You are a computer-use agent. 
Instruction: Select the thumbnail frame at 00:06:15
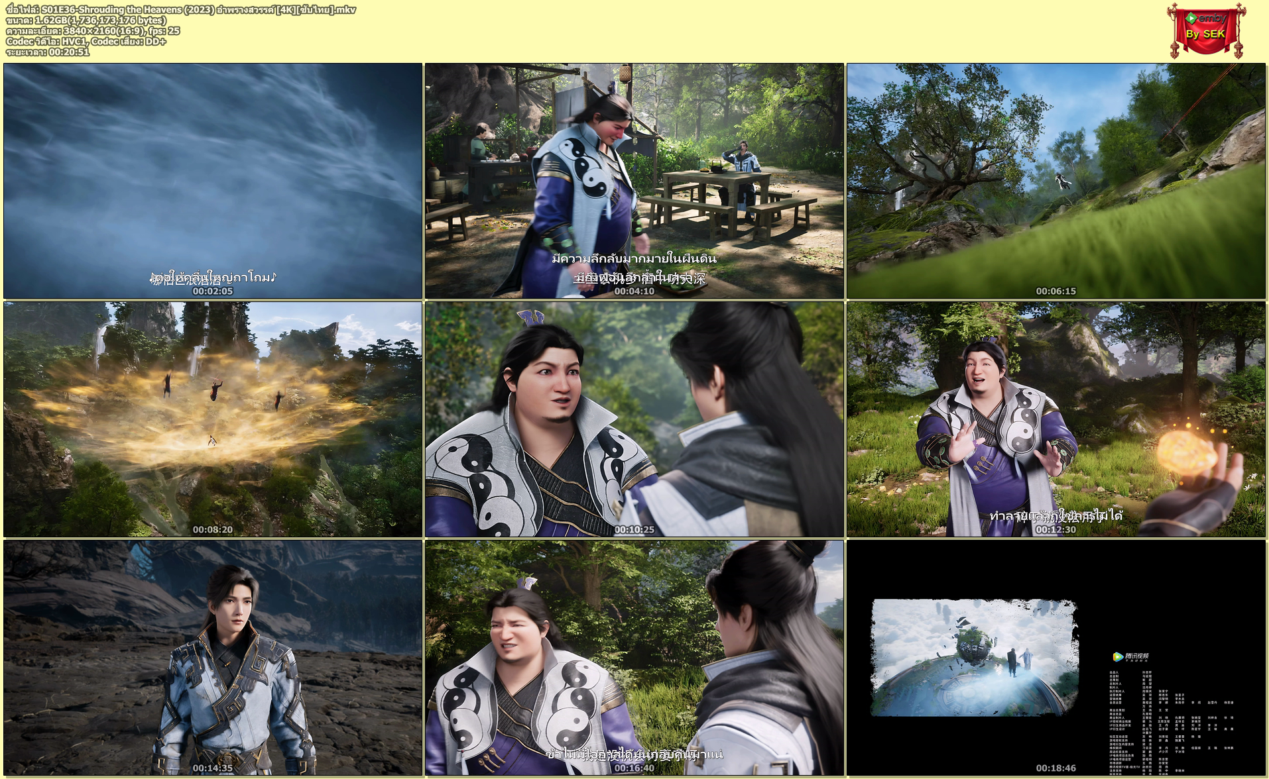pos(1056,181)
